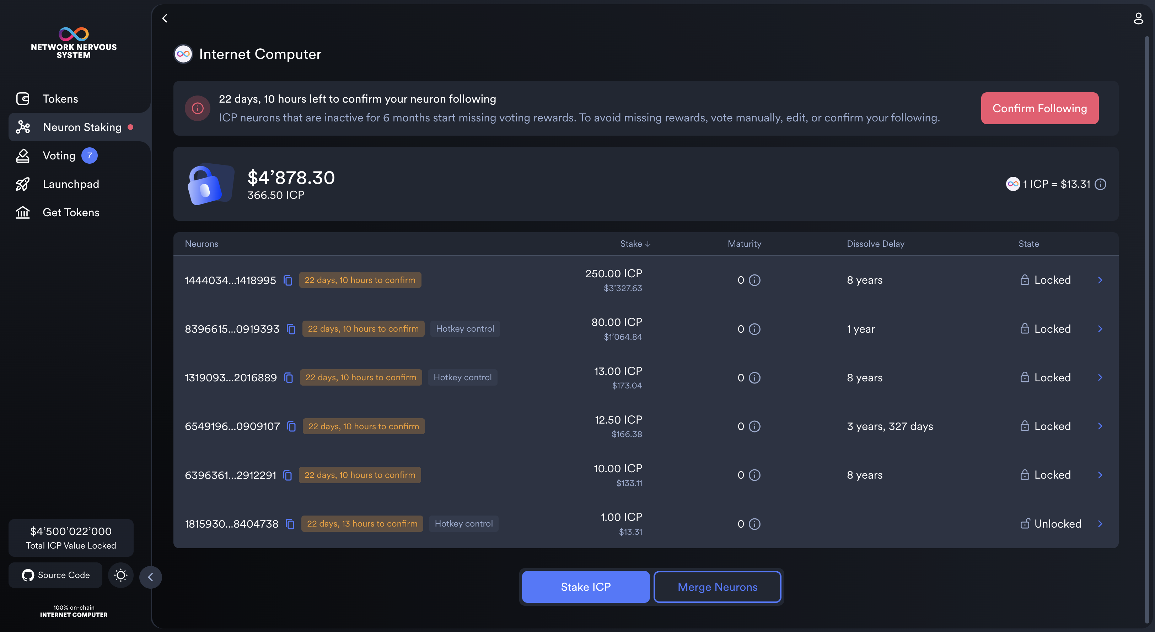The image size is (1155, 632).
Task: Open details chevron for neuron 1444034...1418995
Action: click(x=1100, y=280)
